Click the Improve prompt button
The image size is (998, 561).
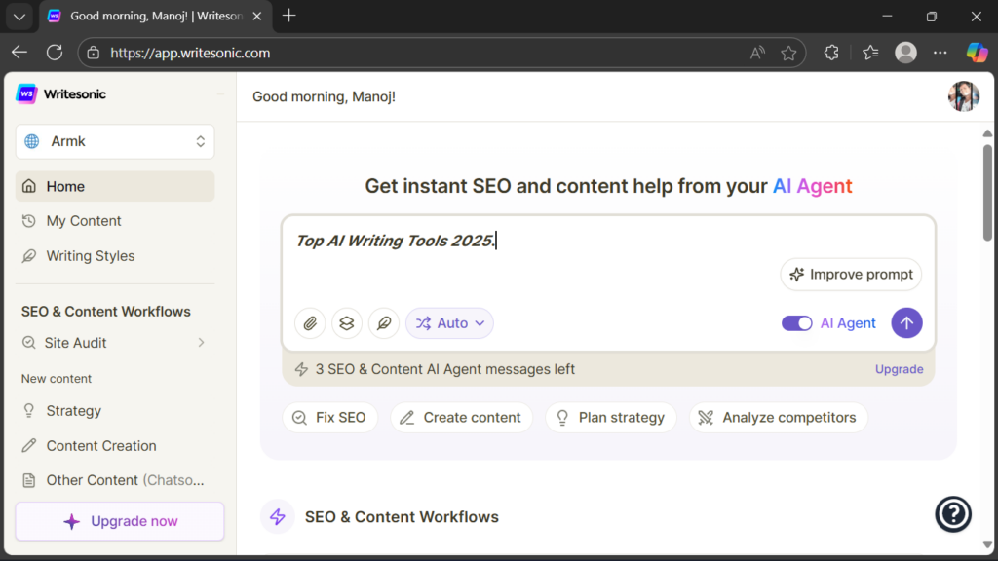pyautogui.click(x=851, y=275)
